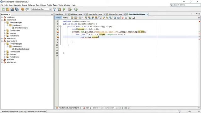The width and height of the screenshot is (201, 113).
Task: Switch editor to Source view
Action: click(58, 18)
